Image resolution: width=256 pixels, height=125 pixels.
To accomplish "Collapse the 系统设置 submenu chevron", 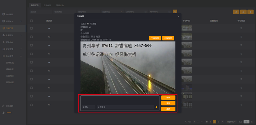I will pos(21,56).
